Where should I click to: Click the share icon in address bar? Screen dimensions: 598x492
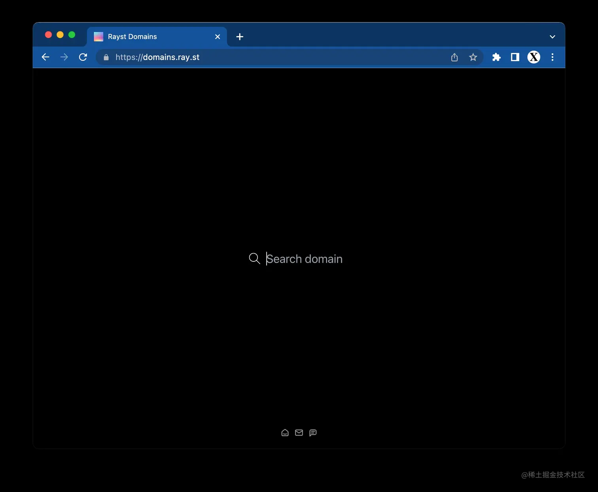454,57
